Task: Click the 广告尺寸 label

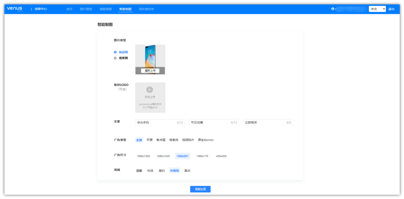Action: pyautogui.click(x=120, y=155)
